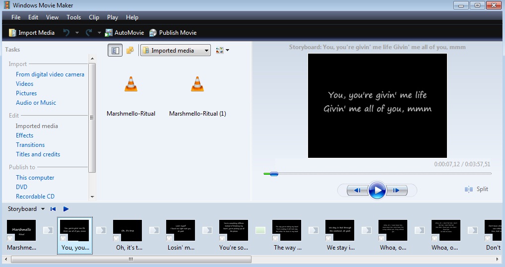Import Audio or Music link

(x=36, y=103)
